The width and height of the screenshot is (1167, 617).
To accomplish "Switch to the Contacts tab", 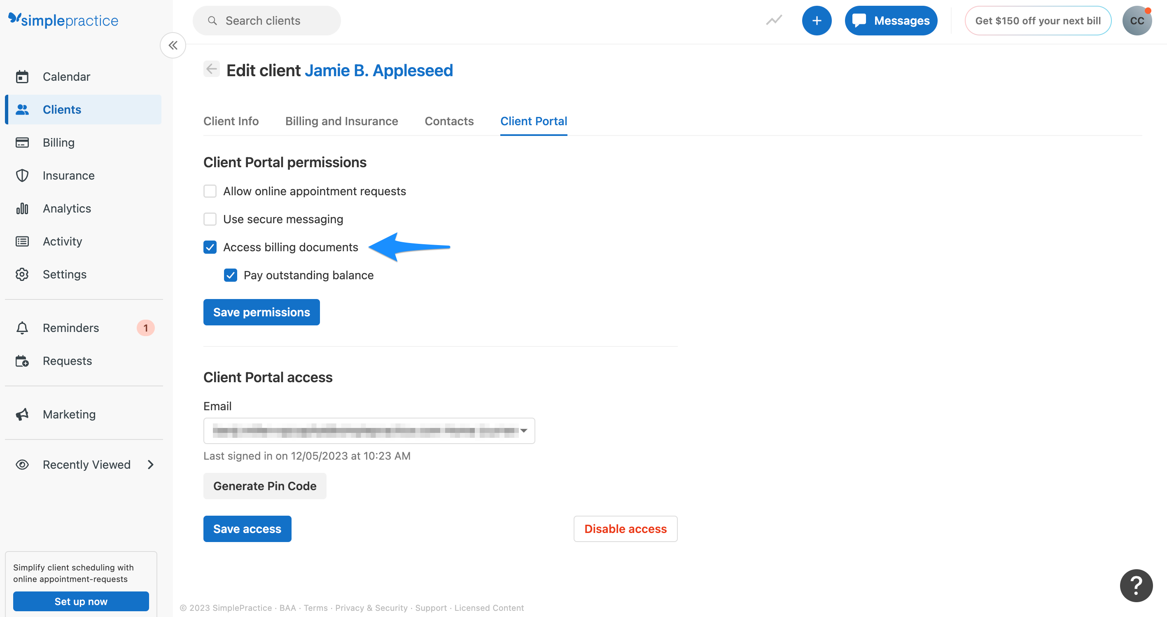I will (449, 121).
